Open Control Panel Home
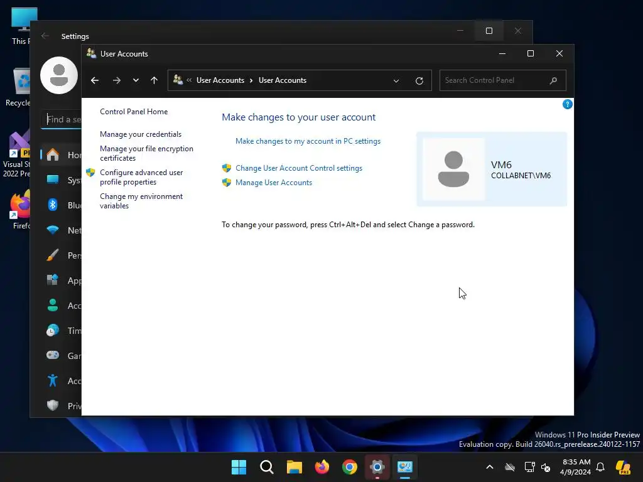This screenshot has height=482, width=643. (134, 112)
